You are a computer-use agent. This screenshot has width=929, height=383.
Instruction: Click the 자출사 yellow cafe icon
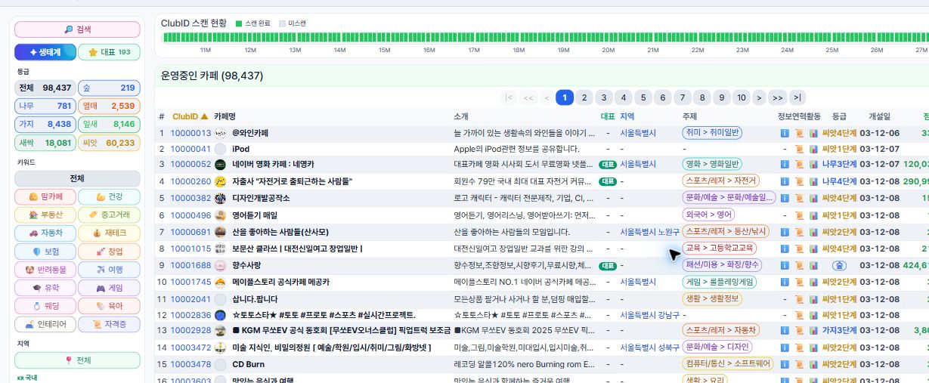point(220,181)
